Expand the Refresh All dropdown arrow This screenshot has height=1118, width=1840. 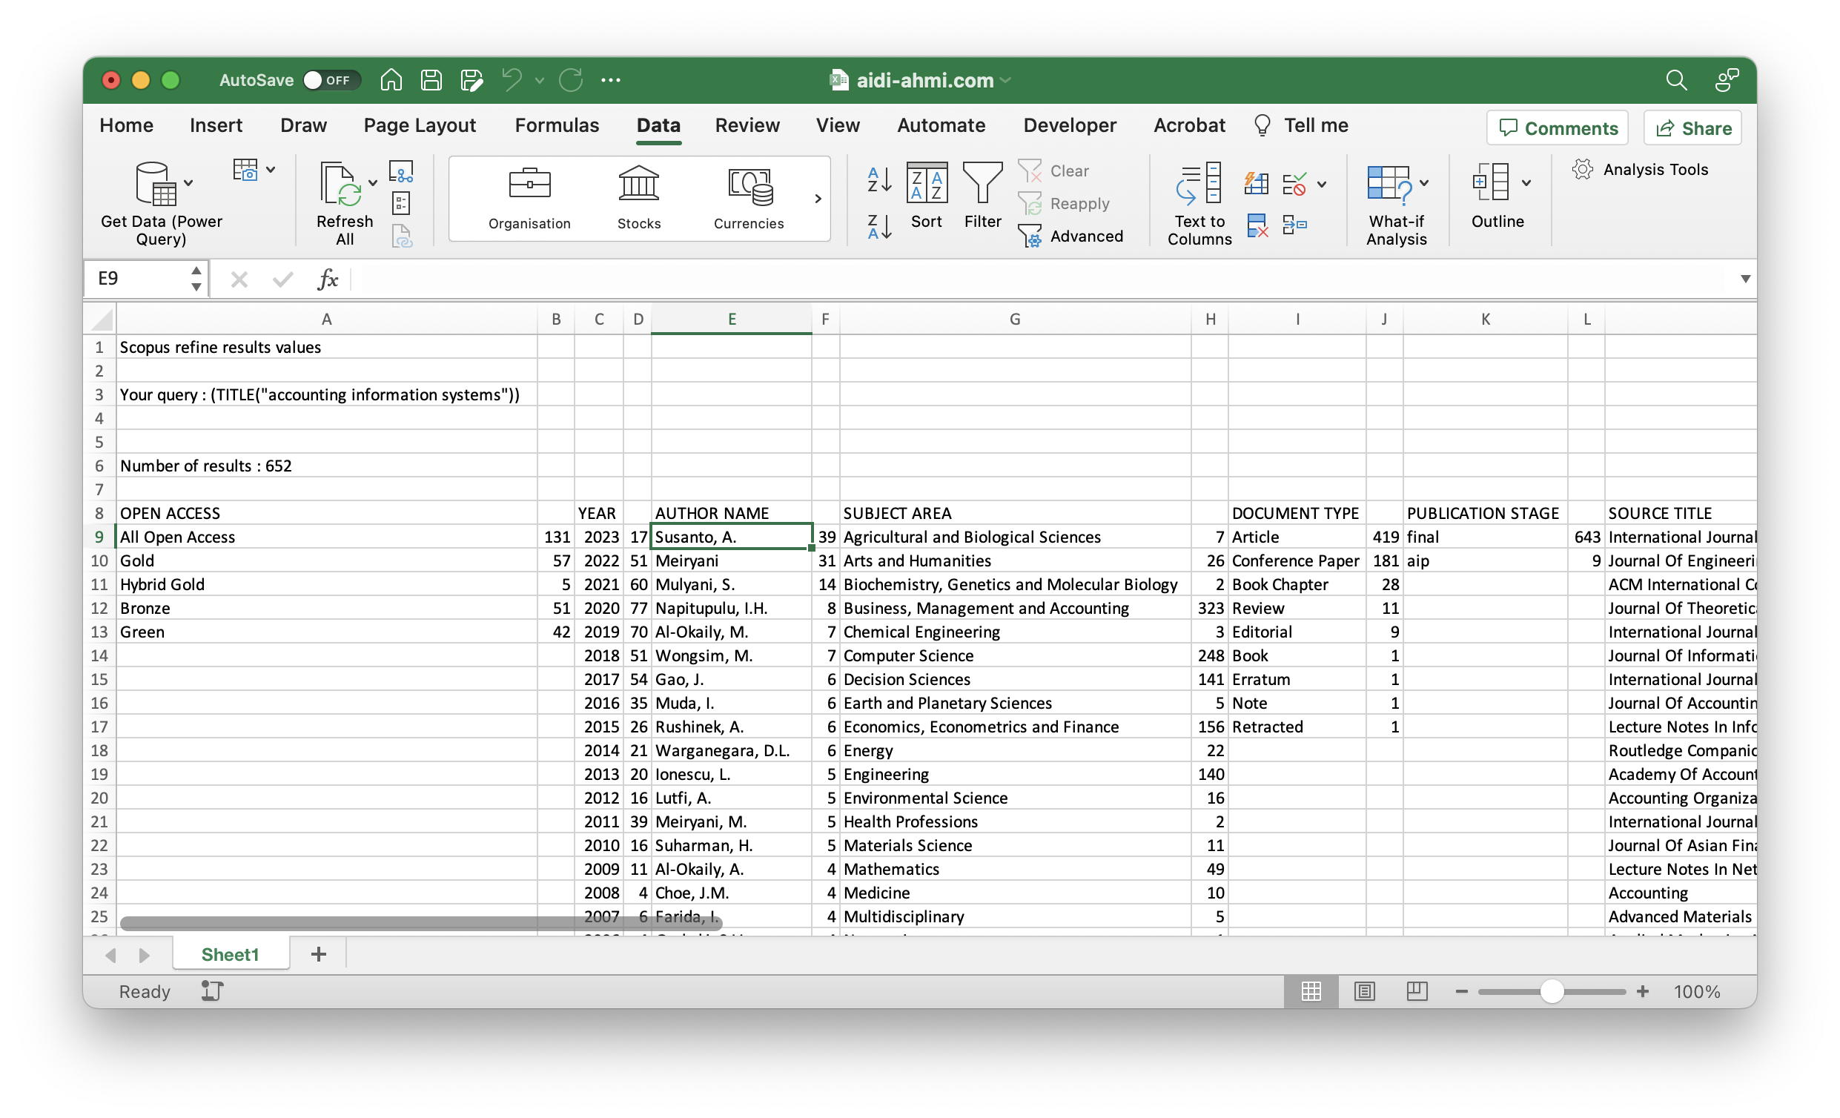click(x=373, y=184)
